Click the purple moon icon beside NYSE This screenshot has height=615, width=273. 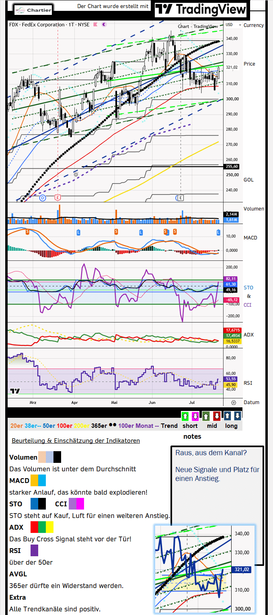click(x=104, y=25)
